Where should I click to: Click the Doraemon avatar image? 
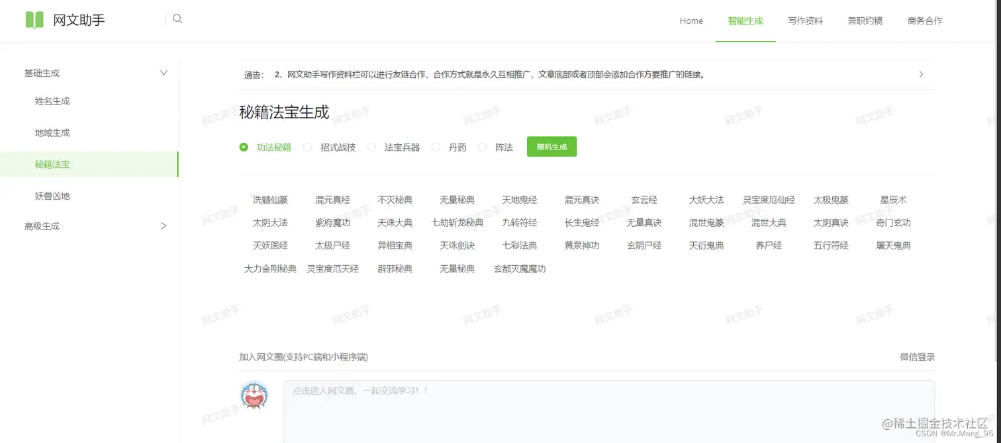(254, 395)
